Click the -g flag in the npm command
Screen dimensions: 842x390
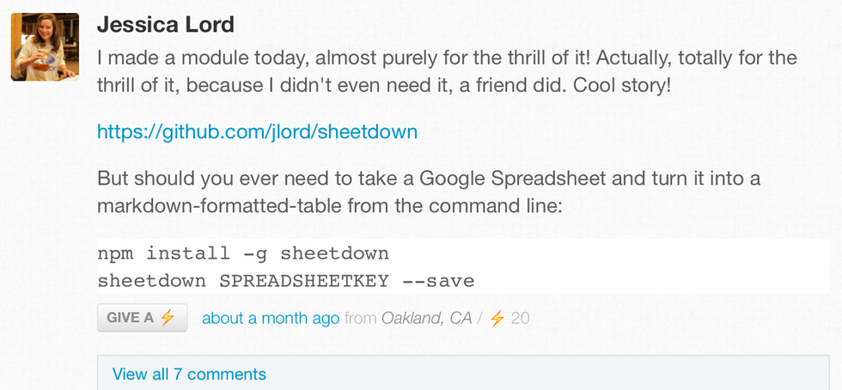point(256,254)
